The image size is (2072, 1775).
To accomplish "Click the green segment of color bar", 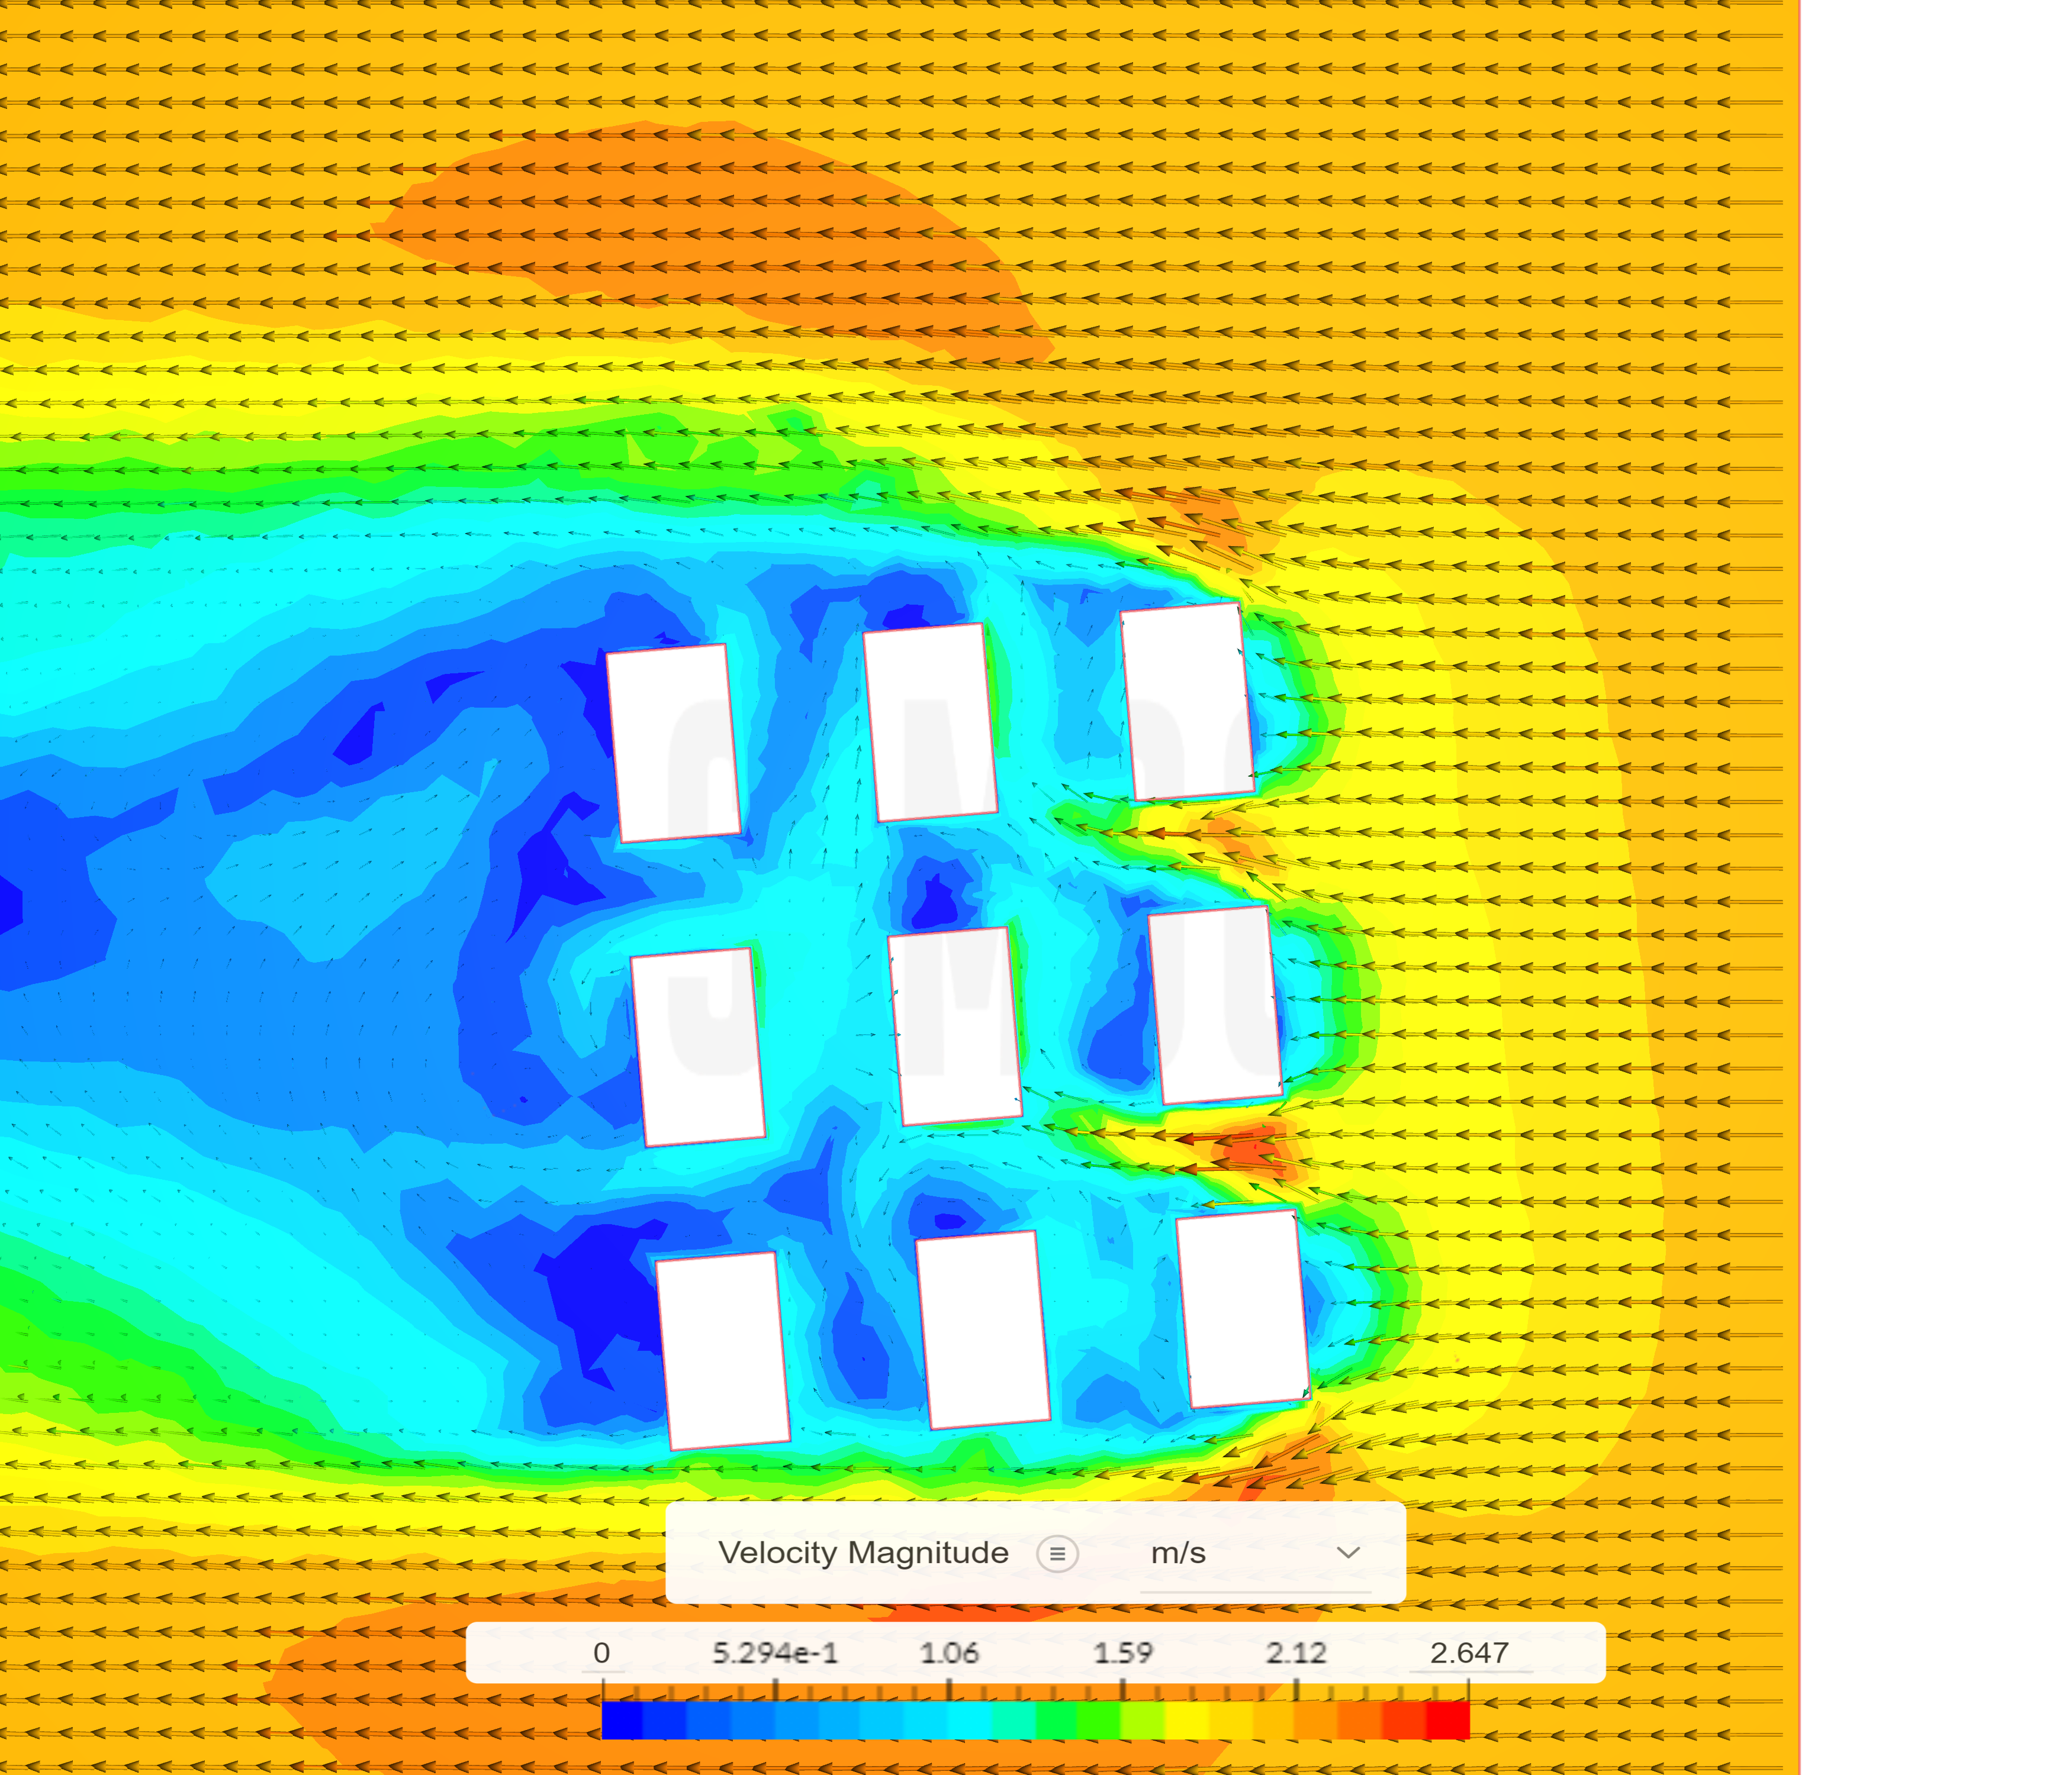I will pyautogui.click(x=1078, y=1721).
